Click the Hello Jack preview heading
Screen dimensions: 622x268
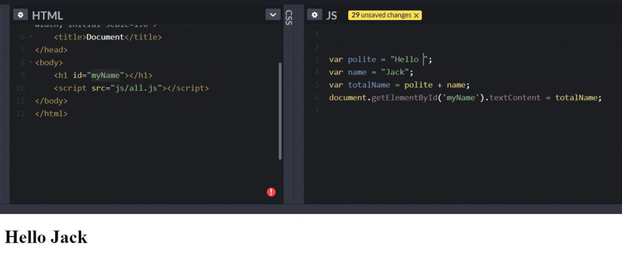point(46,237)
